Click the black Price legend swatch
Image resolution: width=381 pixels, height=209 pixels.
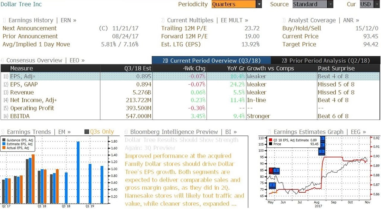point(271,144)
